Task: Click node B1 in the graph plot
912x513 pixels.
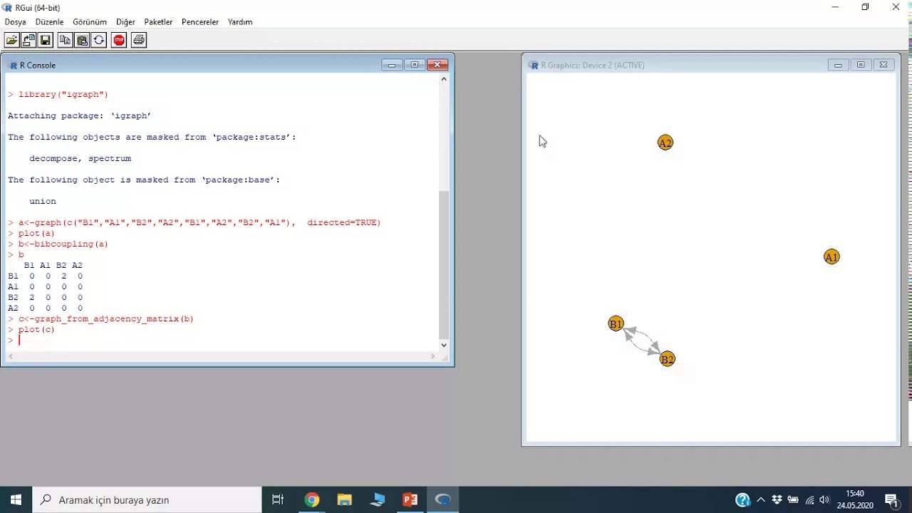Action: point(616,324)
